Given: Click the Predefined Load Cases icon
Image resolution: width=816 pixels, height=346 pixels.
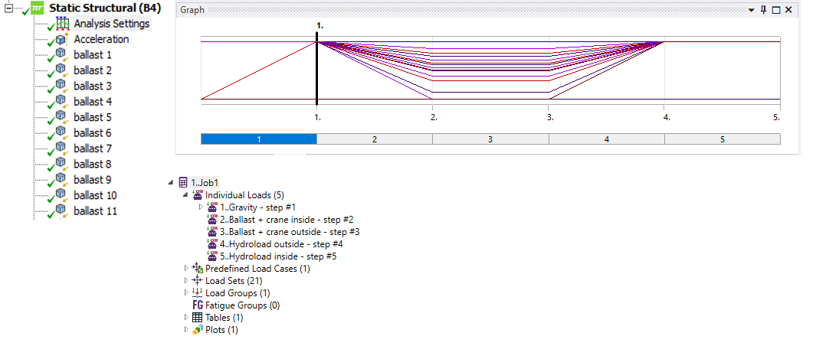Looking at the screenshot, I should pos(197,269).
